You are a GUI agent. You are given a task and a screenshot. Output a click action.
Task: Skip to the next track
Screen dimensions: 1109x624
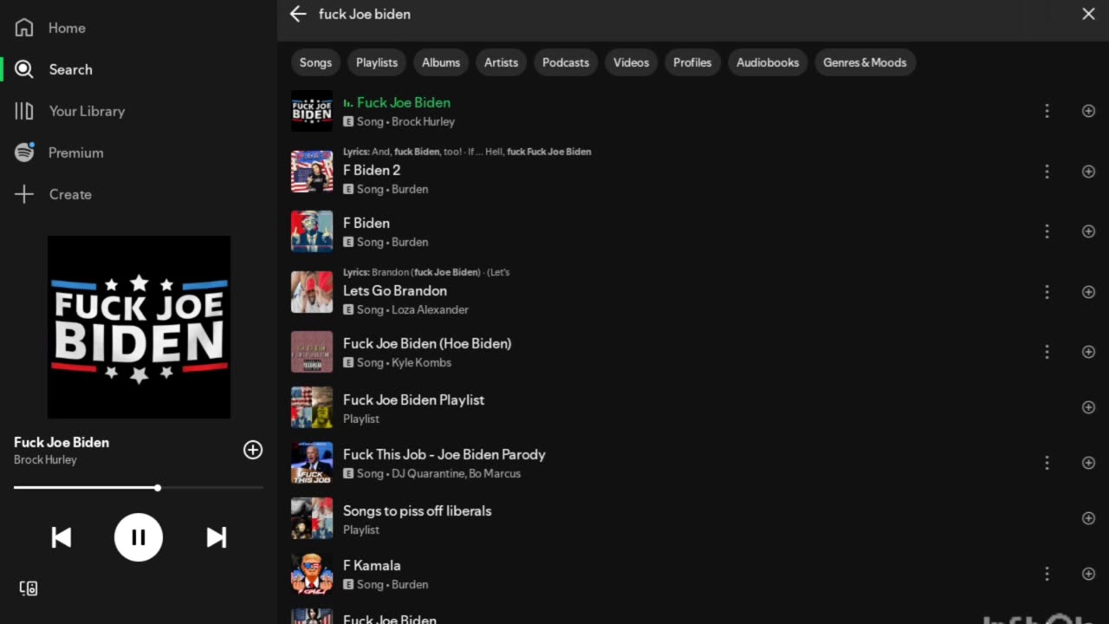pyautogui.click(x=217, y=537)
